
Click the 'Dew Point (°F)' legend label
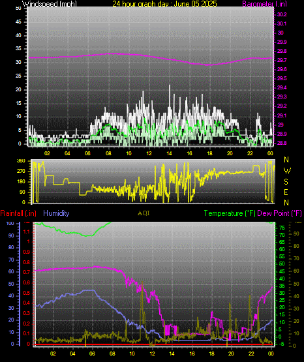(x=279, y=213)
